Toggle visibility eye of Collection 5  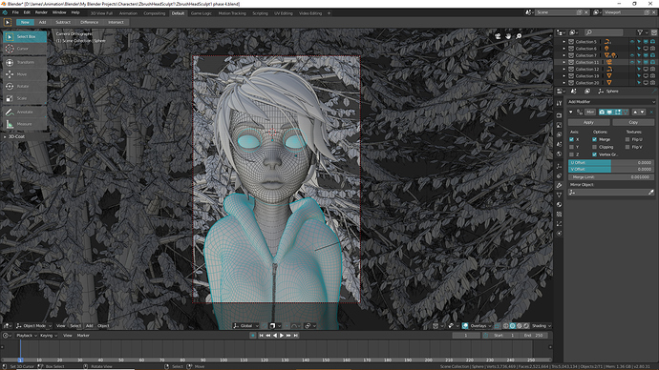pyautogui.click(x=632, y=42)
